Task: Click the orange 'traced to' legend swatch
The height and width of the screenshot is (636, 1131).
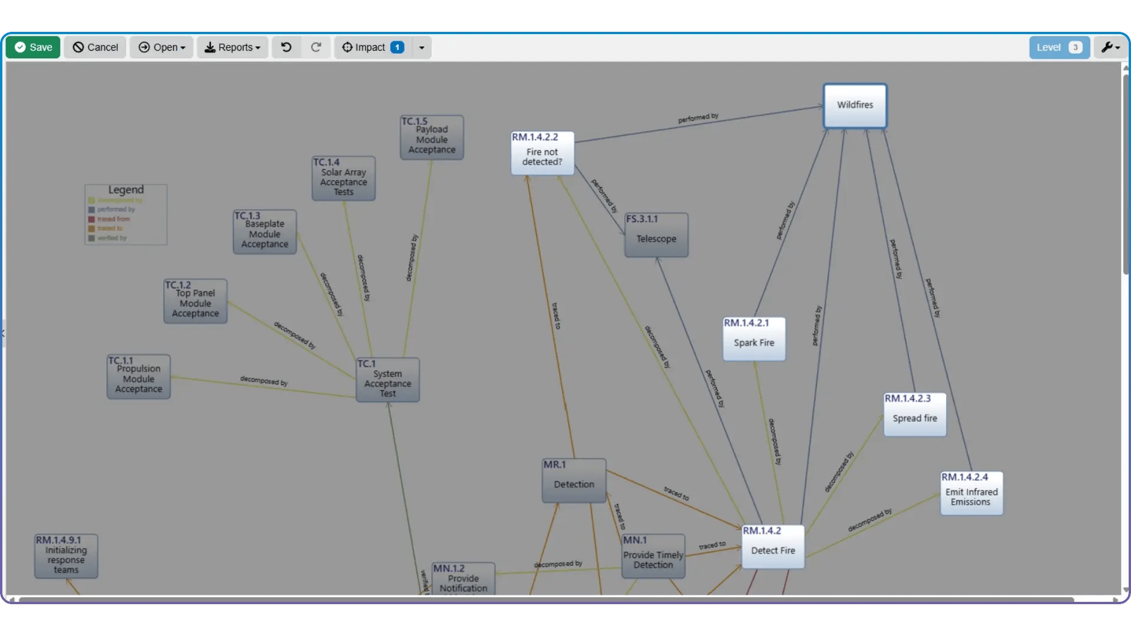Action: 91,228
